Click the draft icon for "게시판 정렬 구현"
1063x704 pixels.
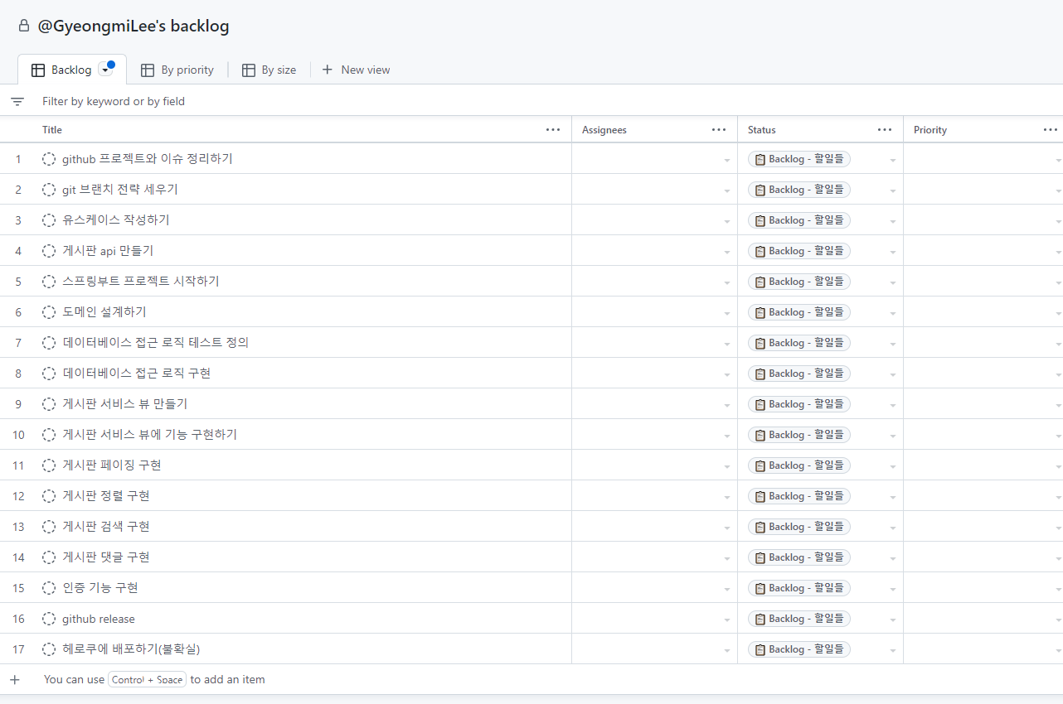[x=49, y=496]
